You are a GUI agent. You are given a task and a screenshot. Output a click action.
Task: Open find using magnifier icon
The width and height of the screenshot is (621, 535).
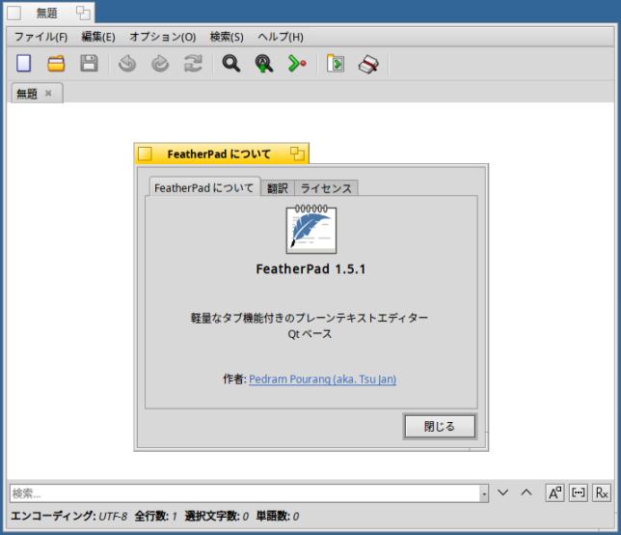(231, 64)
